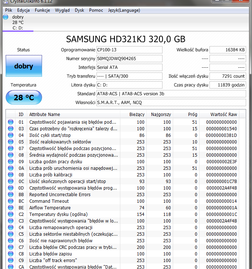The image size is (252, 269).
Task: Click the buffer size value 16384 KB
Action: (228, 50)
